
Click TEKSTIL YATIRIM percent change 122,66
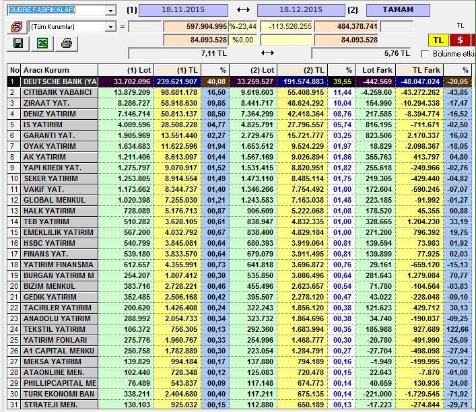(x=458, y=329)
